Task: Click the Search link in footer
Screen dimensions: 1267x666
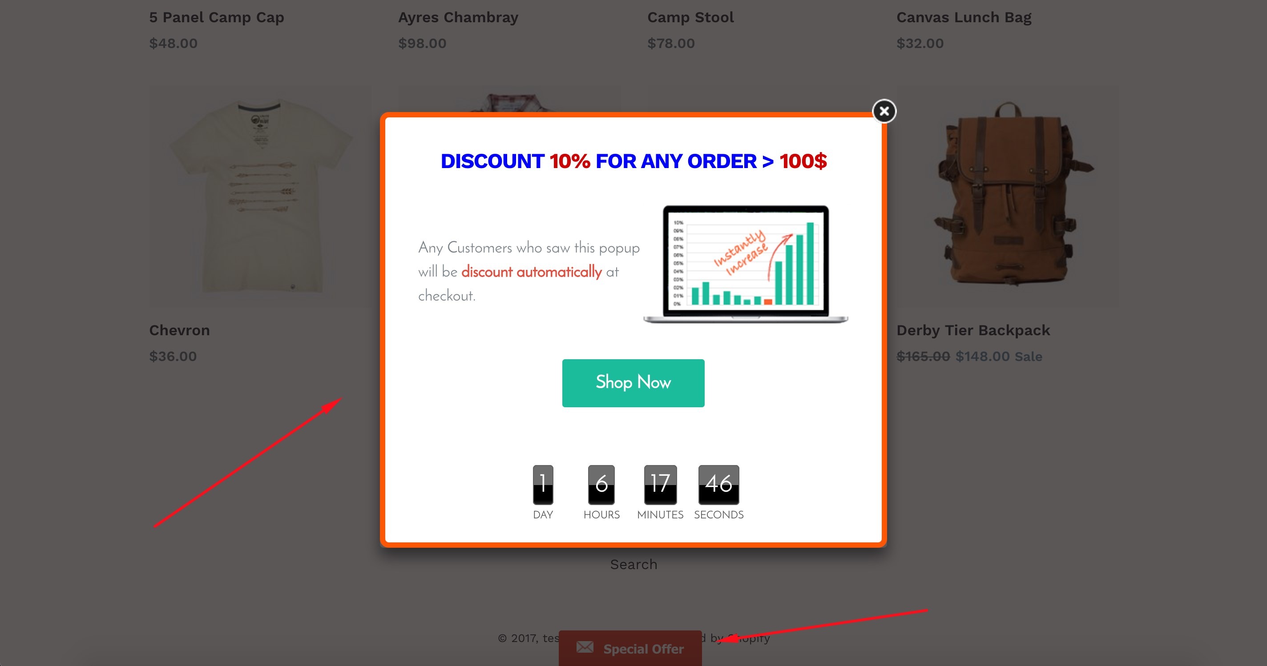Action: point(633,564)
